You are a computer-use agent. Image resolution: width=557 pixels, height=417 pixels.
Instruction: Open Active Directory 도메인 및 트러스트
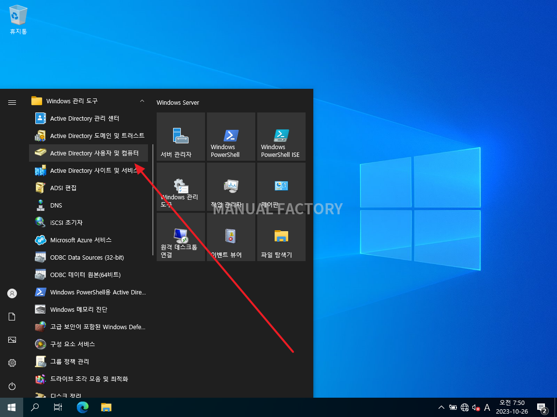[x=88, y=136]
